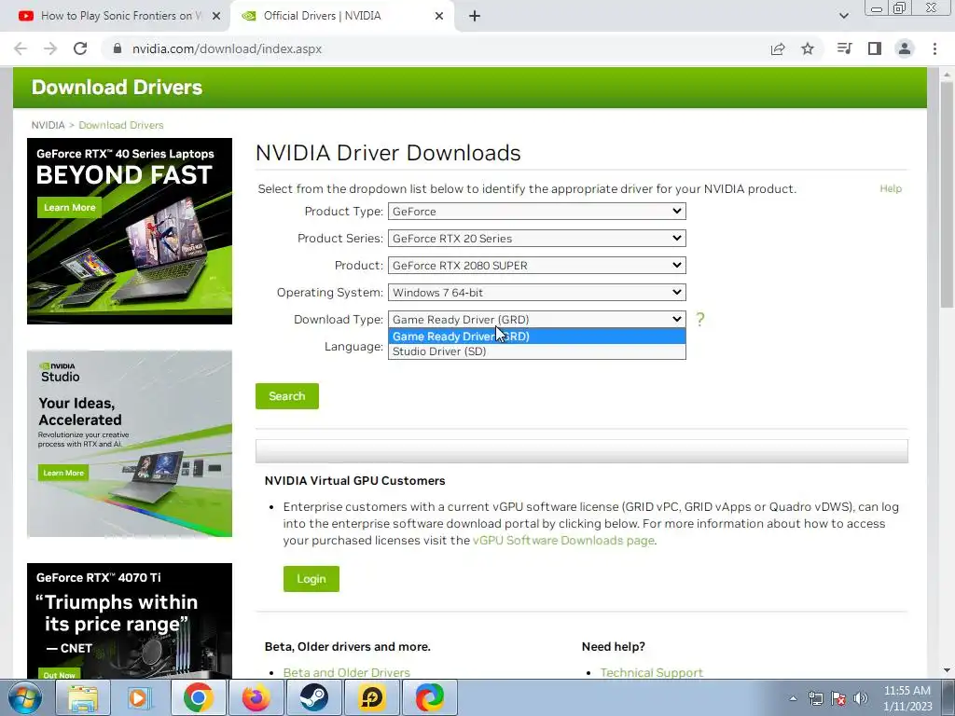
Task: Choose Game Ready Driver (GRD) option
Action: tap(536, 336)
